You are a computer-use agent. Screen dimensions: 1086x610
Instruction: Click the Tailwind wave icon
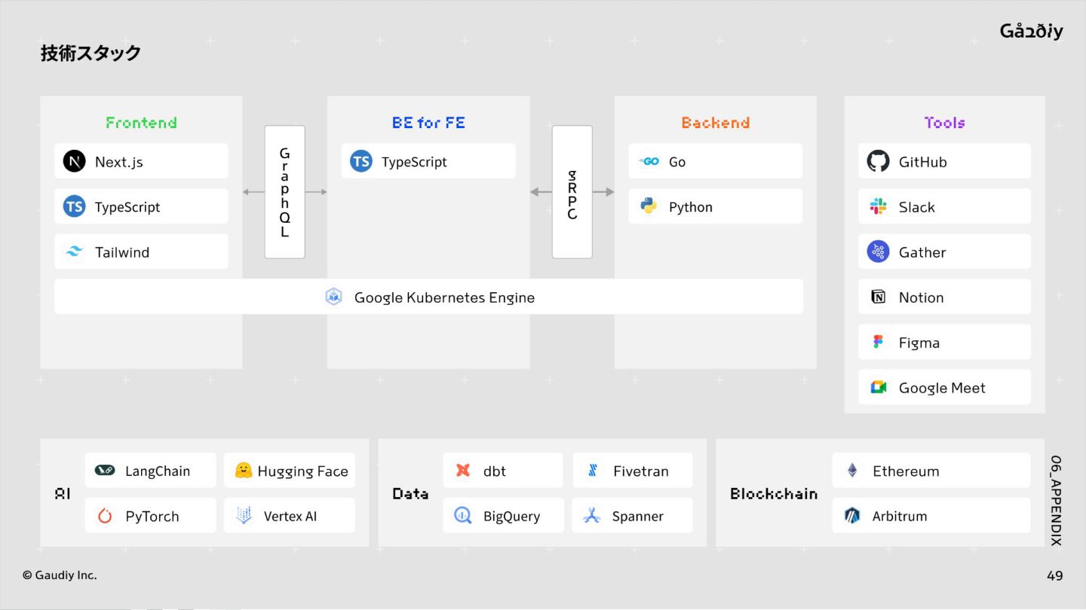[74, 252]
